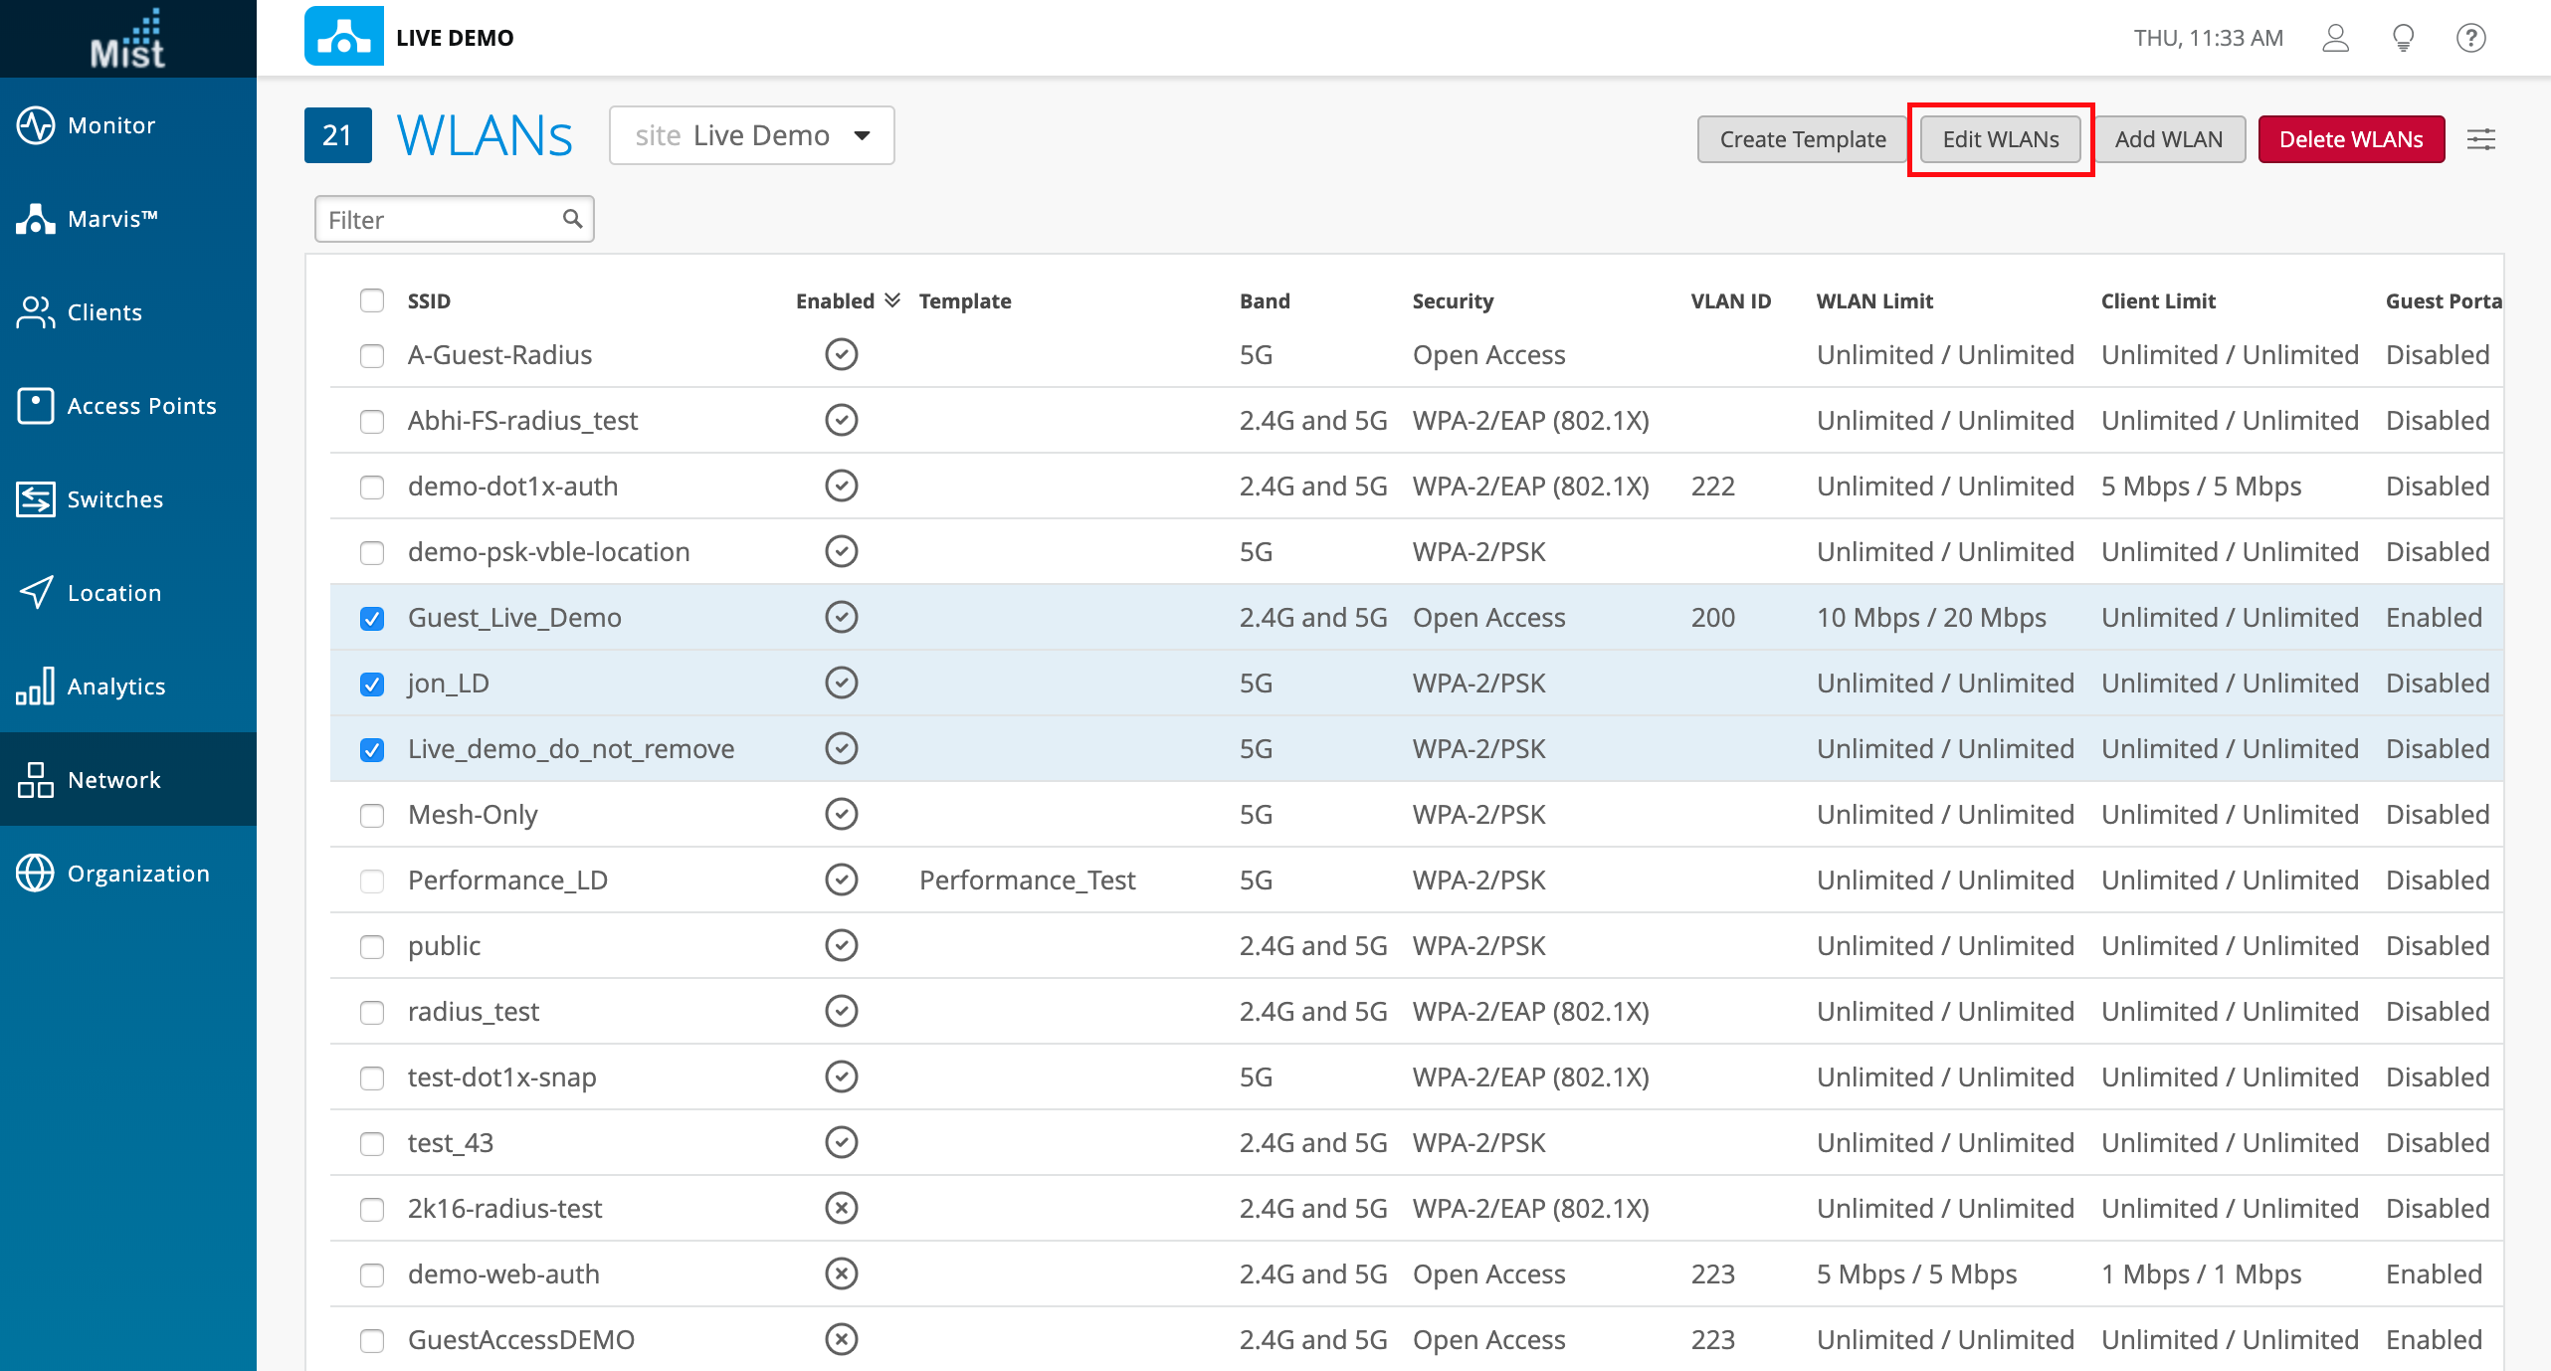This screenshot has height=1371, width=2551.
Task: Open the user account icon
Action: pyautogui.click(x=2335, y=38)
